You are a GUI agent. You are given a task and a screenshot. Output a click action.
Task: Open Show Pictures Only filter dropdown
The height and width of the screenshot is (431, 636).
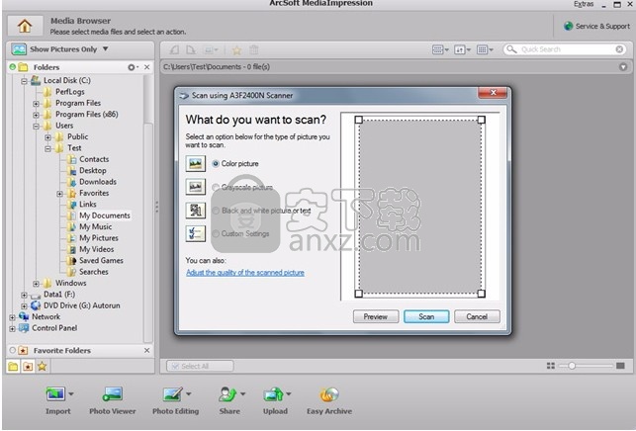[60, 49]
